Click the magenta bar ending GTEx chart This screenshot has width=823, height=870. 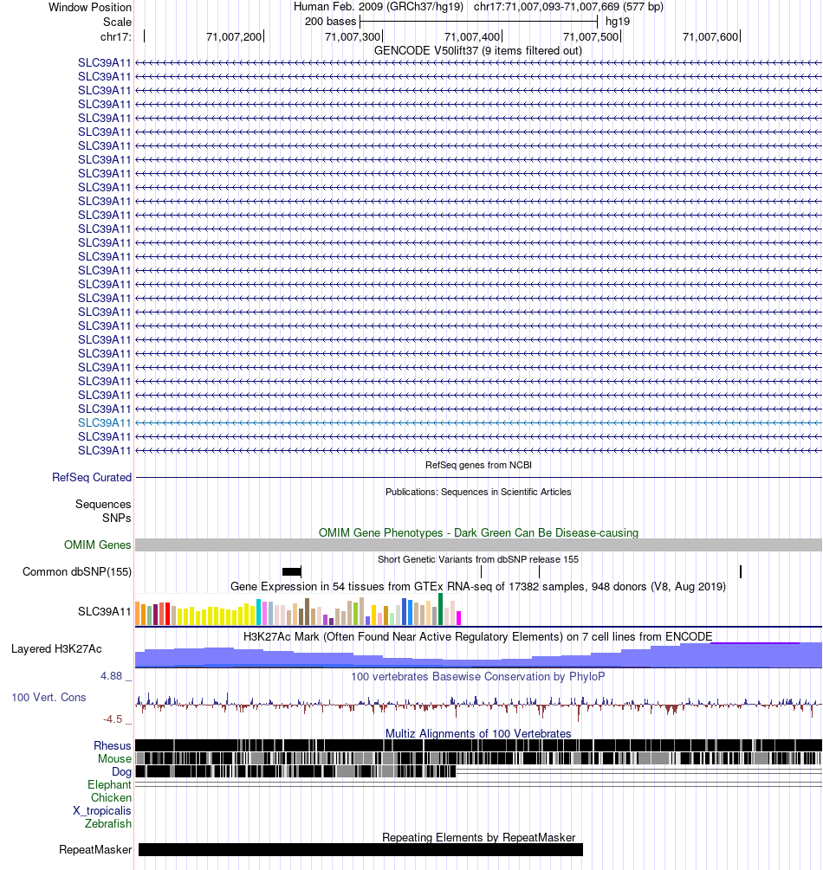click(458, 618)
